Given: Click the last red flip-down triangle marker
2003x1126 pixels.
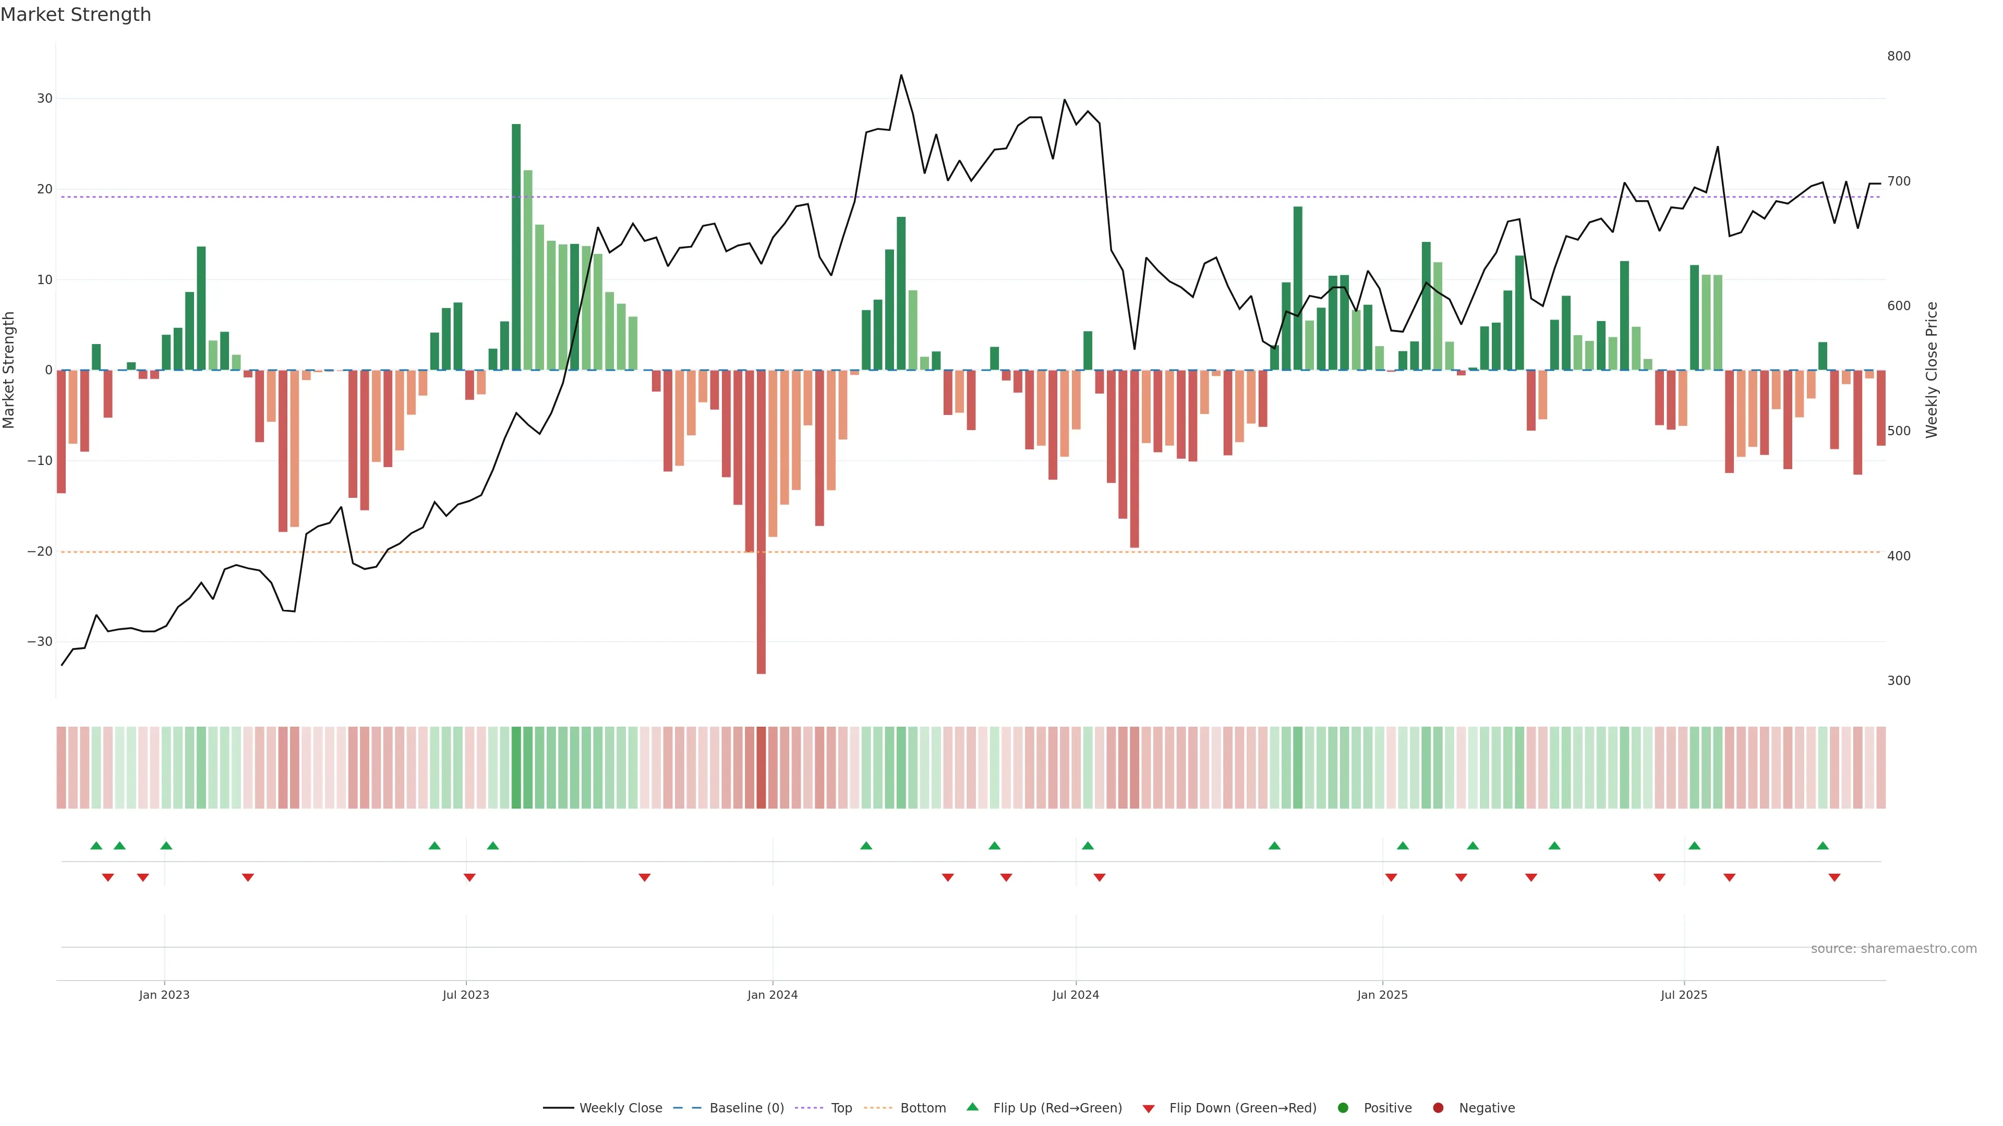Looking at the screenshot, I should coord(1835,877).
